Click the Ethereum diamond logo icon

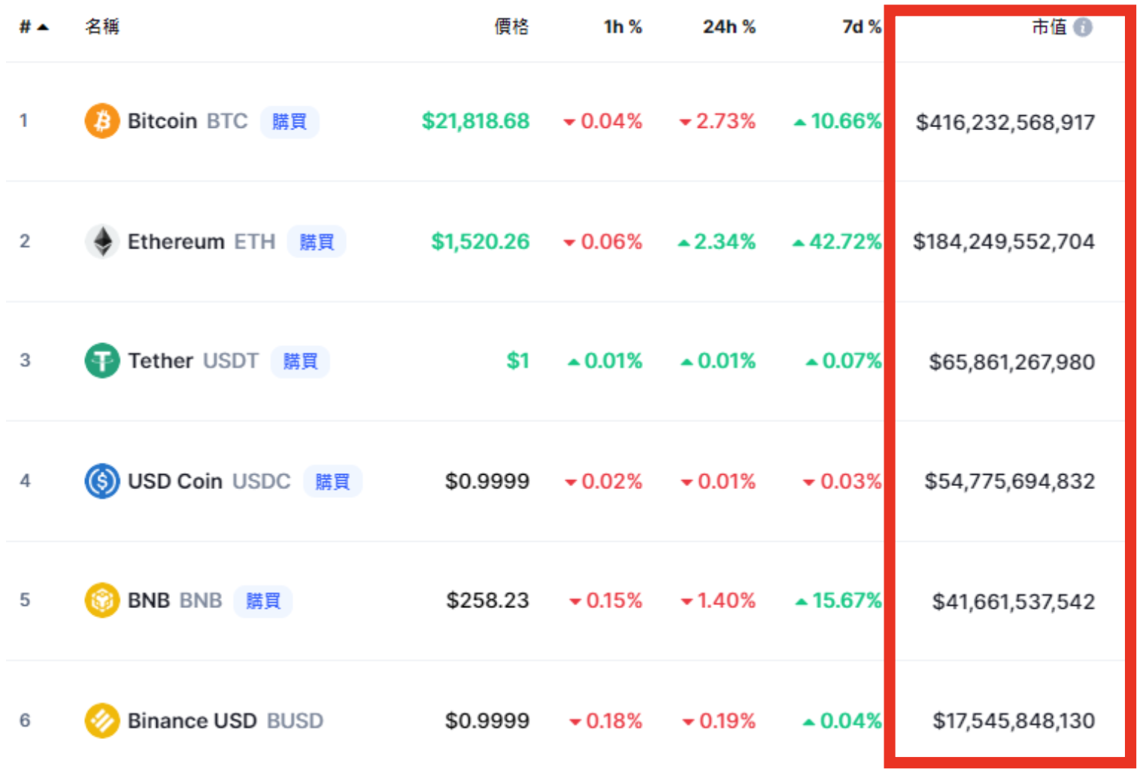point(102,242)
